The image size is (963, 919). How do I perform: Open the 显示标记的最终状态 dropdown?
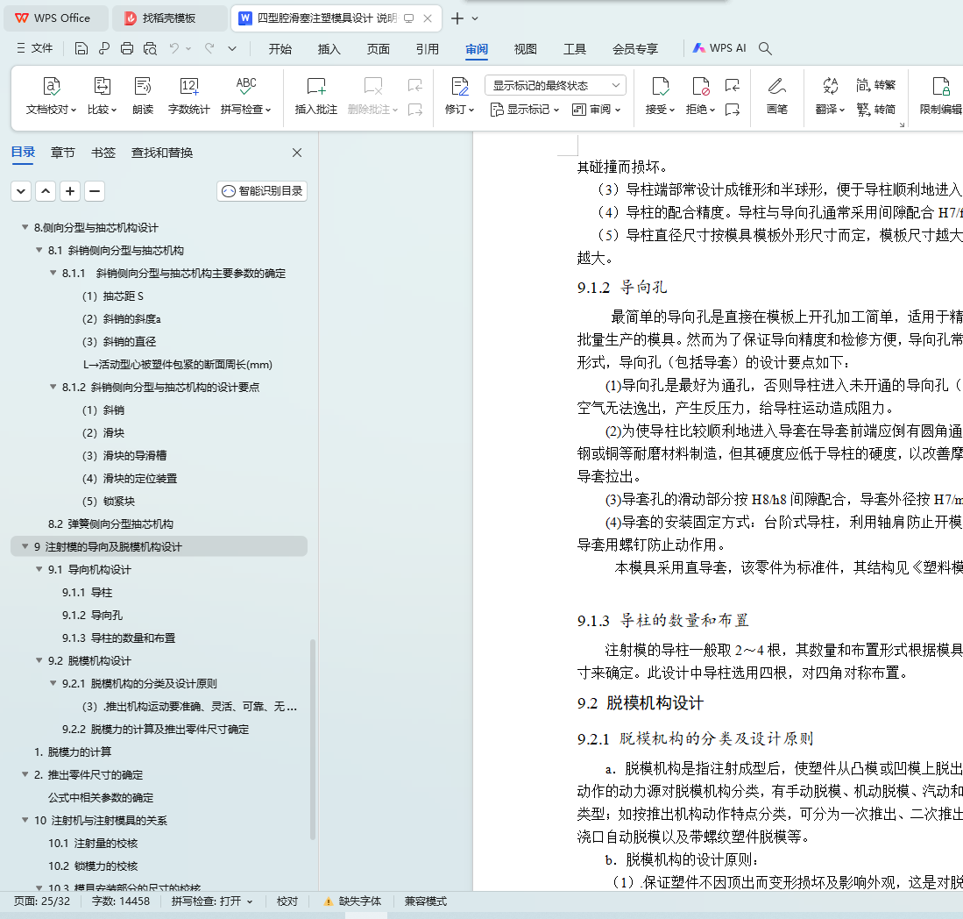[x=556, y=85]
